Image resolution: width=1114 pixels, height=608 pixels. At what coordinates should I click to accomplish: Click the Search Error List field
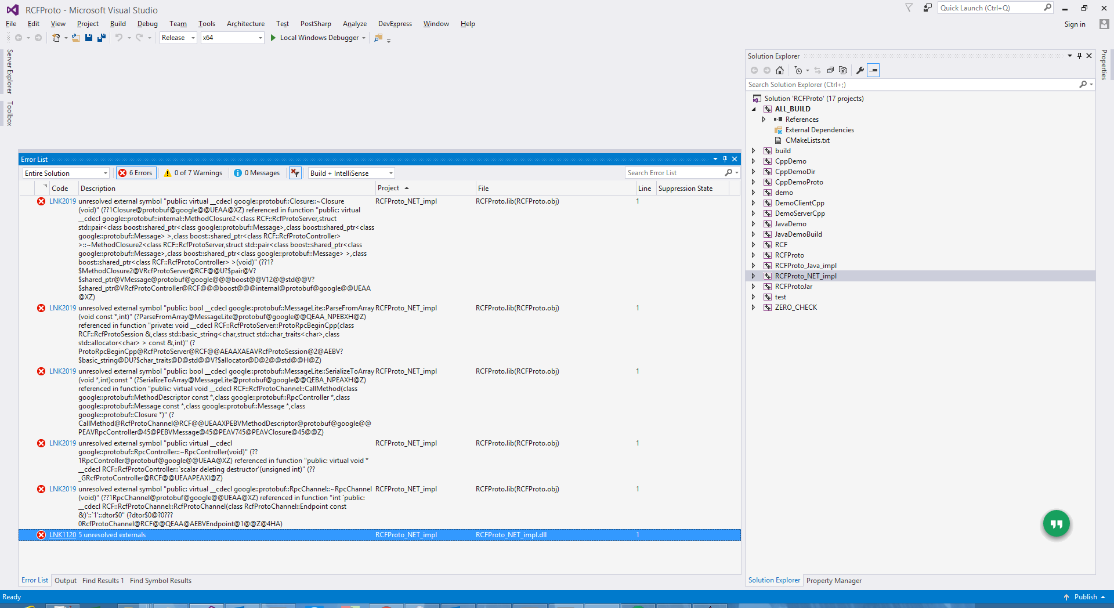point(675,173)
